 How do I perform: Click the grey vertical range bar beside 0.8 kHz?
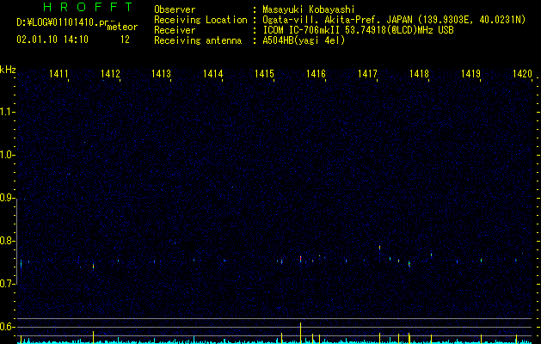click(16, 243)
